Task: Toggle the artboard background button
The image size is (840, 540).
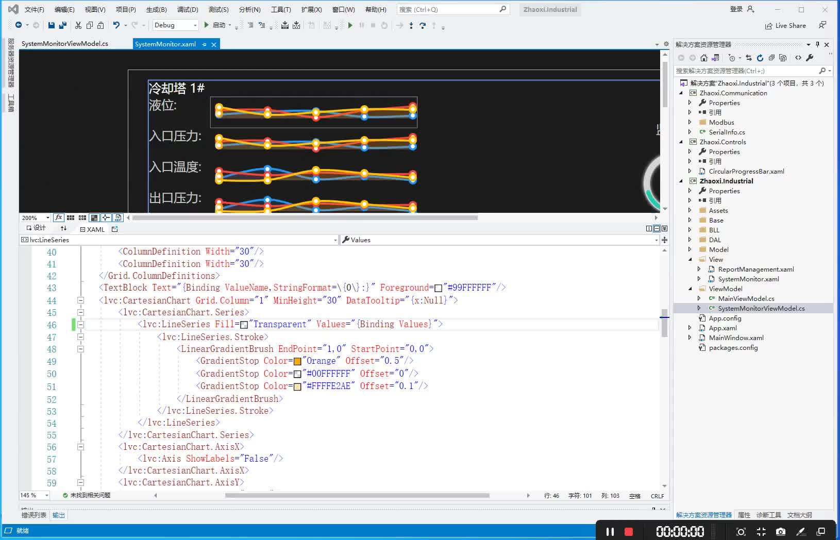Action: pos(94,217)
